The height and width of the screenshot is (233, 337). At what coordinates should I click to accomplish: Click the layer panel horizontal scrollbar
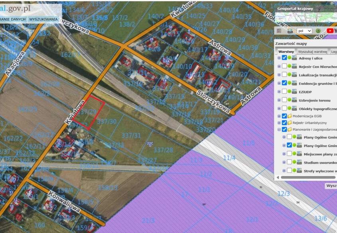(308, 177)
